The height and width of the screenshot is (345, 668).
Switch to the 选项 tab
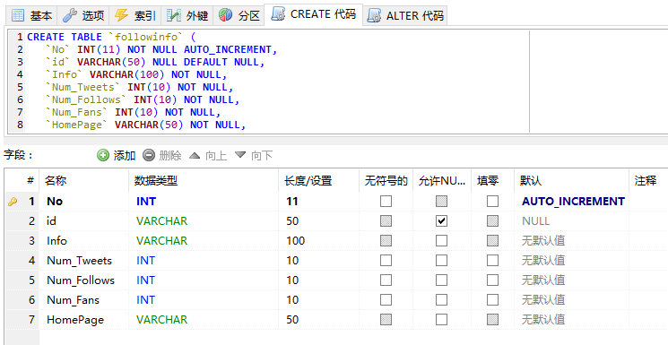click(x=82, y=16)
